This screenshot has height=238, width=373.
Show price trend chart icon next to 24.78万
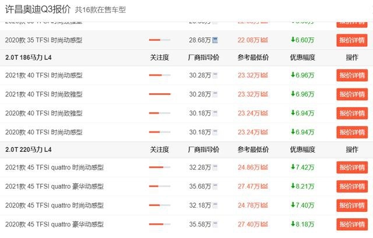click(x=264, y=205)
